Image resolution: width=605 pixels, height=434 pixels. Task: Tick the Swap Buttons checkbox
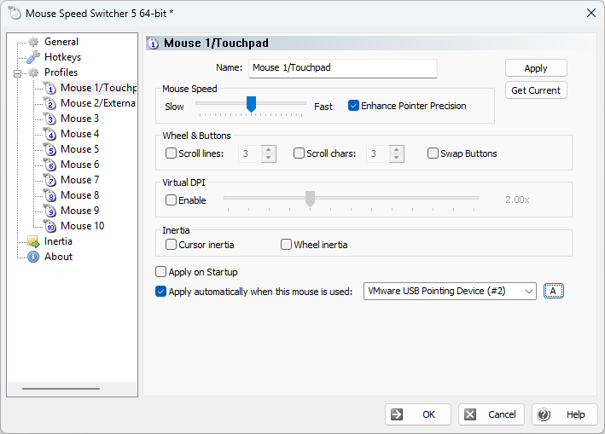point(433,153)
